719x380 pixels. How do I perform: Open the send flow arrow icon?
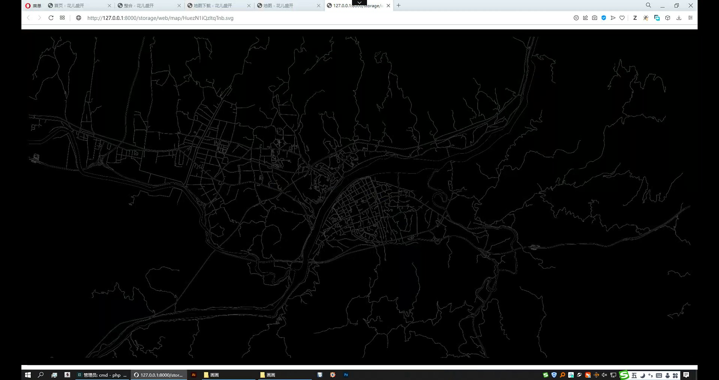coord(613,18)
